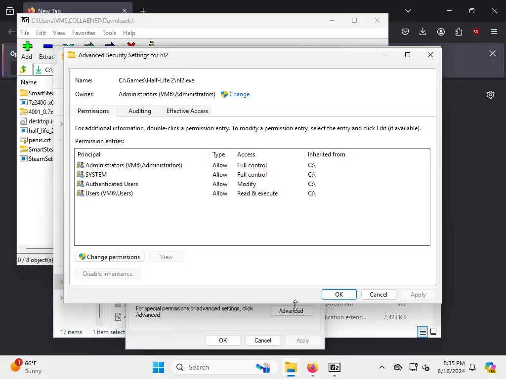This screenshot has width=506, height=379.
Task: Open the 7-Zip File menu
Action: pyautogui.click(x=25, y=33)
